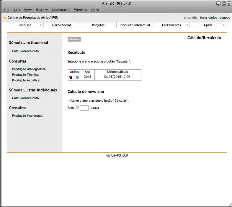The width and height of the screenshot is (232, 207).
Task: Click the Logout link
Action: click(225, 17)
